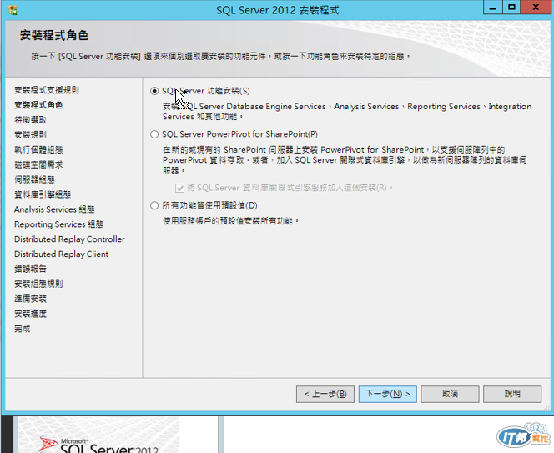
Task: Select 安裝程式支援規則 step in sidebar
Action: click(x=46, y=90)
